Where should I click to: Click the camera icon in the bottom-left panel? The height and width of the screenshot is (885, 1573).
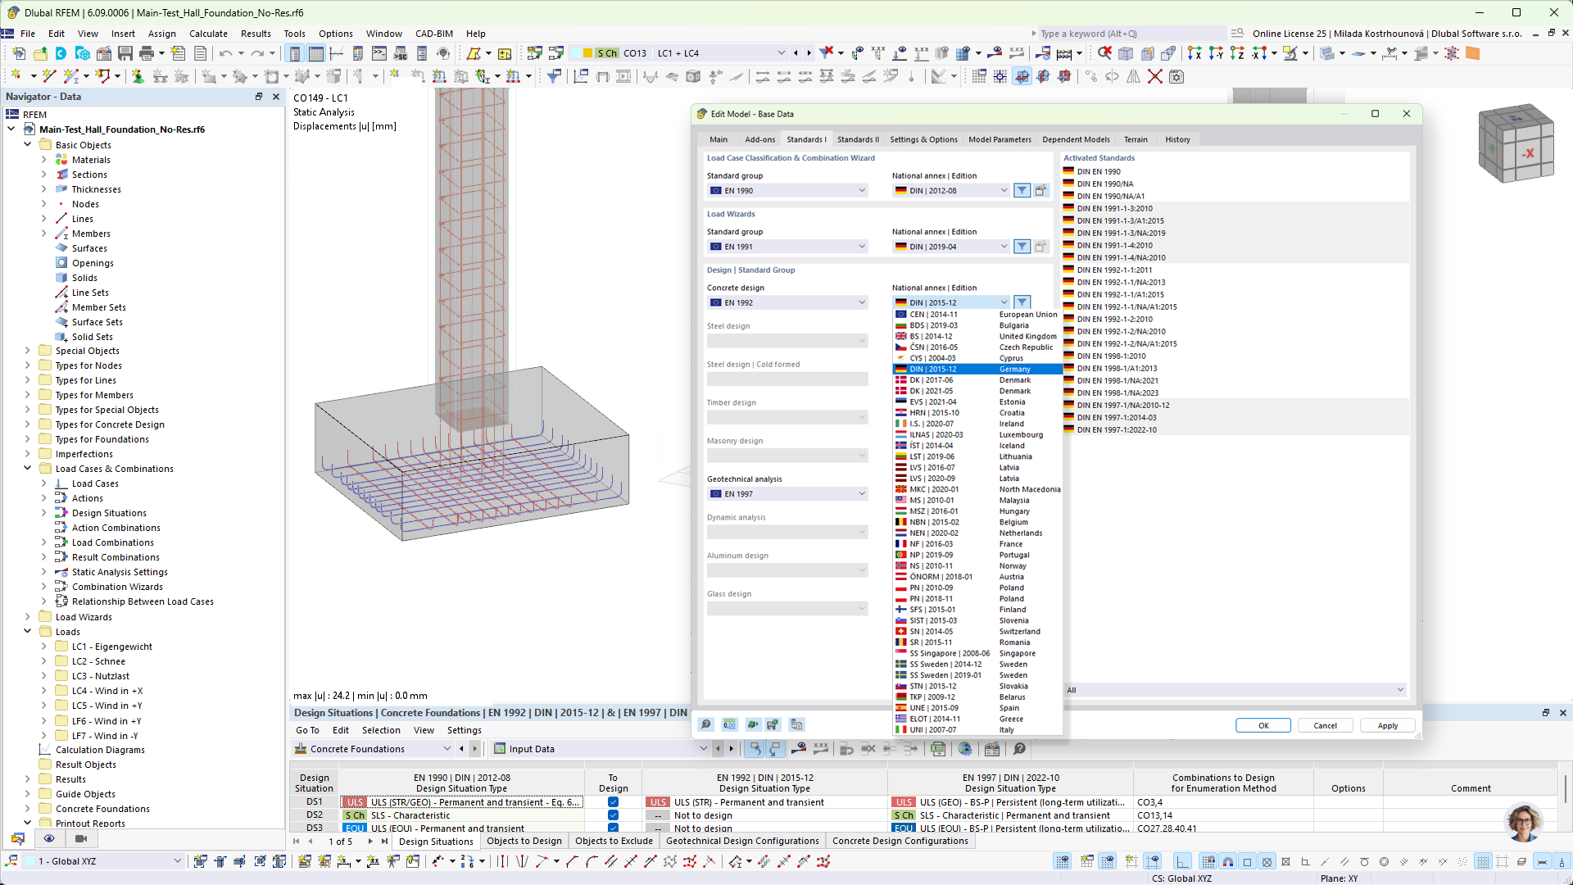coord(81,838)
